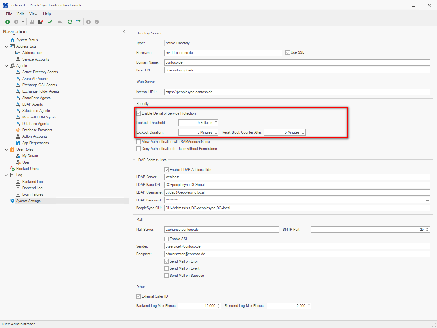Click the LDAP Password ellipsis button
Viewport: 437px width, 328px height.
coord(427,200)
